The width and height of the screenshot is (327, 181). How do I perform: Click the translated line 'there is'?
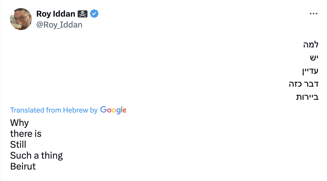pyautogui.click(x=26, y=134)
